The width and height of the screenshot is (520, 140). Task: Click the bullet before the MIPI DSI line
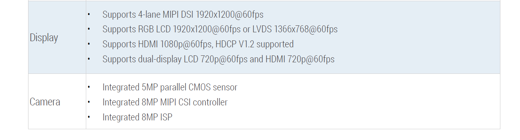point(89,15)
